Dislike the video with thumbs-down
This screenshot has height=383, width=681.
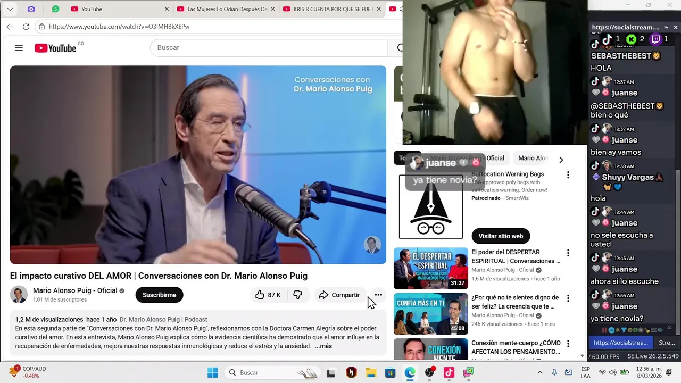[x=298, y=295]
